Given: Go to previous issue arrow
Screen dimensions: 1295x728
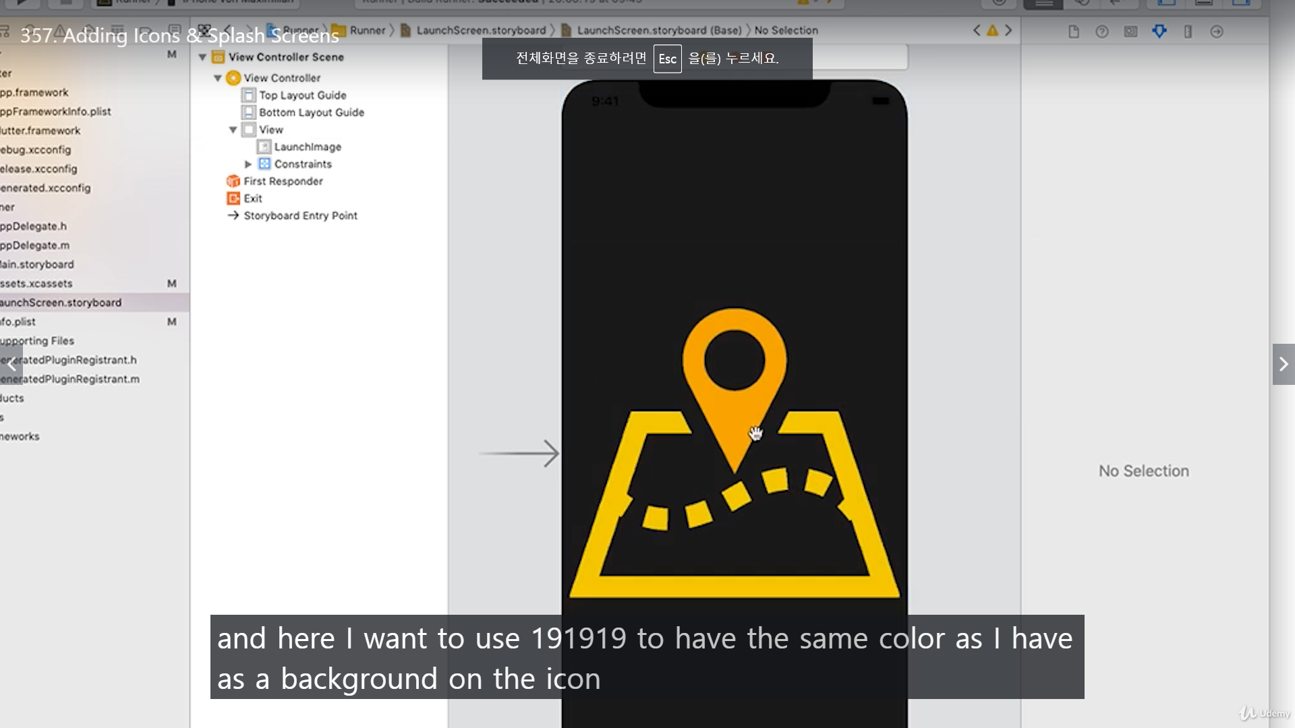Looking at the screenshot, I should (977, 30).
